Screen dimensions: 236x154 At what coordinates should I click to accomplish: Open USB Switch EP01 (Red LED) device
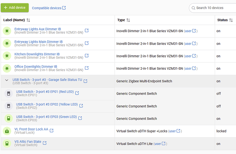[x=45, y=92]
